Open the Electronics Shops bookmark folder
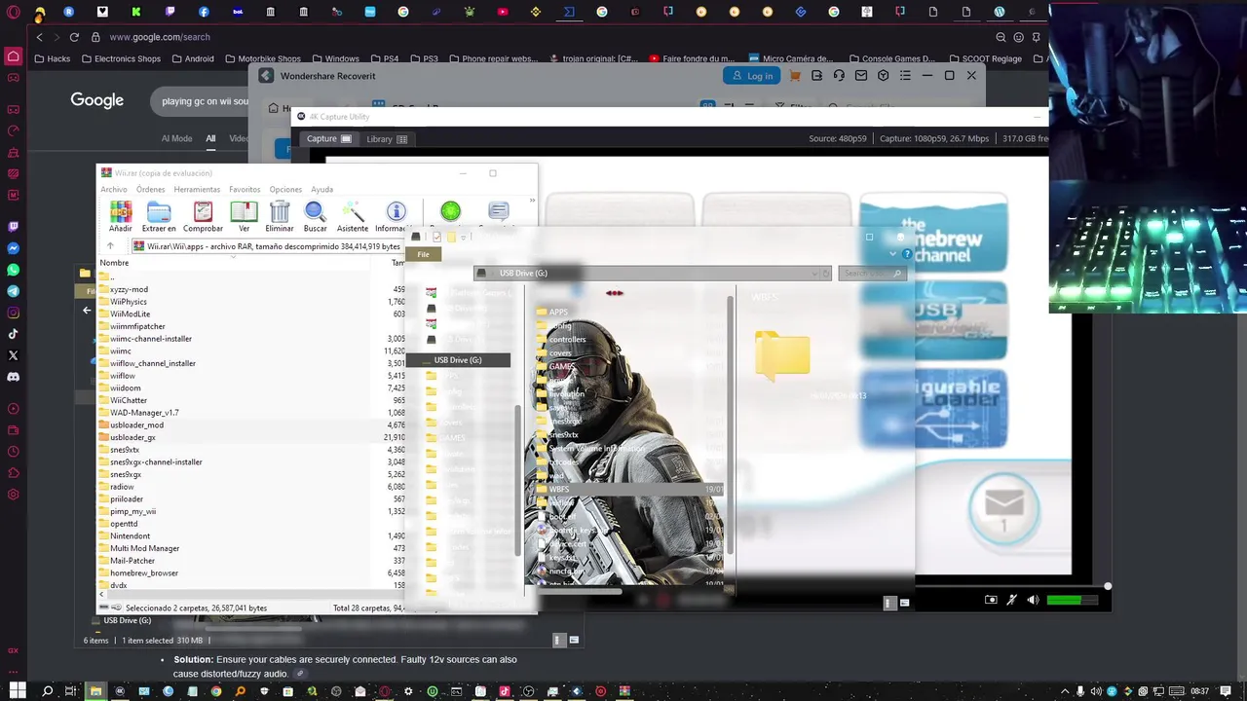The height and width of the screenshot is (701, 1247). point(121,58)
